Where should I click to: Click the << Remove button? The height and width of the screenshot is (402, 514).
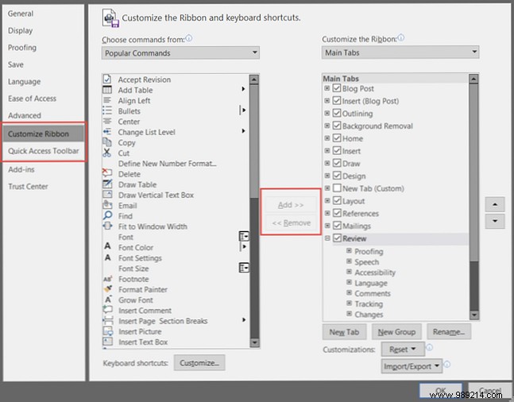tap(291, 223)
